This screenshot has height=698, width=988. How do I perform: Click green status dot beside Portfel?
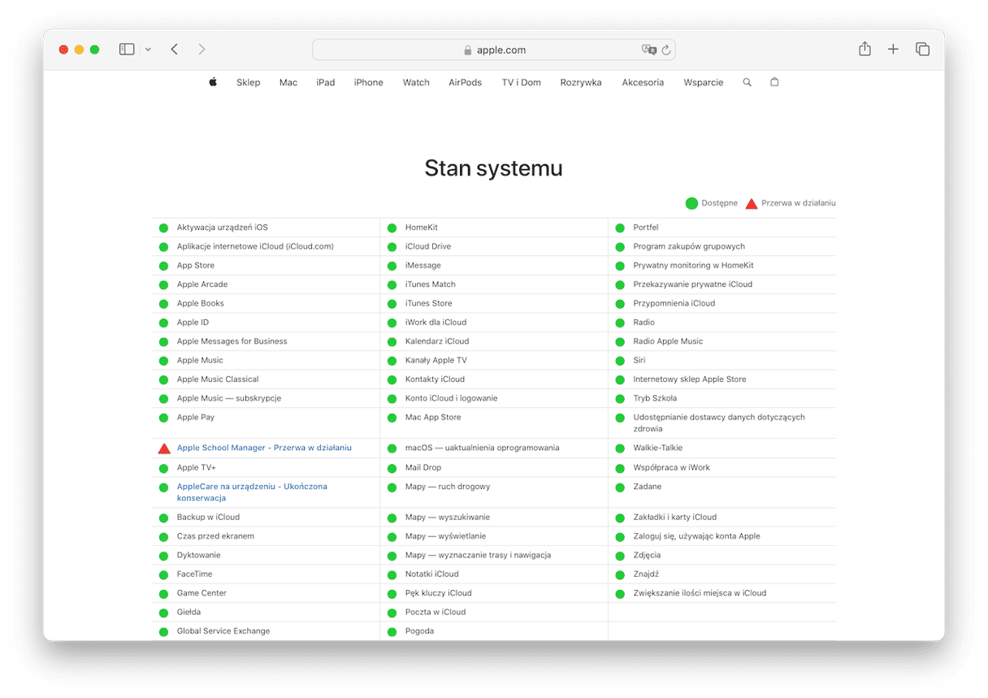[x=620, y=228]
